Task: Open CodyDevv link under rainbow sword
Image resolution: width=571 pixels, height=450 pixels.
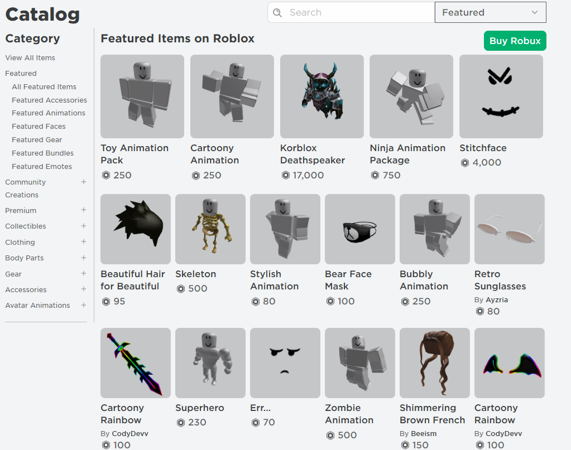Action: tap(130, 434)
